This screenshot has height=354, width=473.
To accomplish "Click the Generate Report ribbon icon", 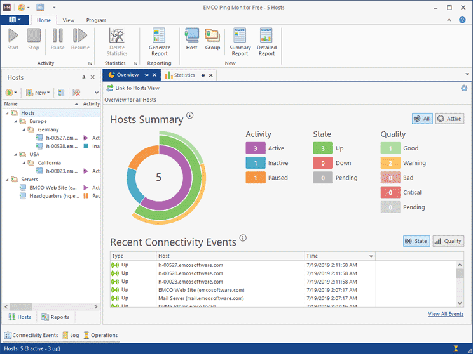I will pos(159,42).
